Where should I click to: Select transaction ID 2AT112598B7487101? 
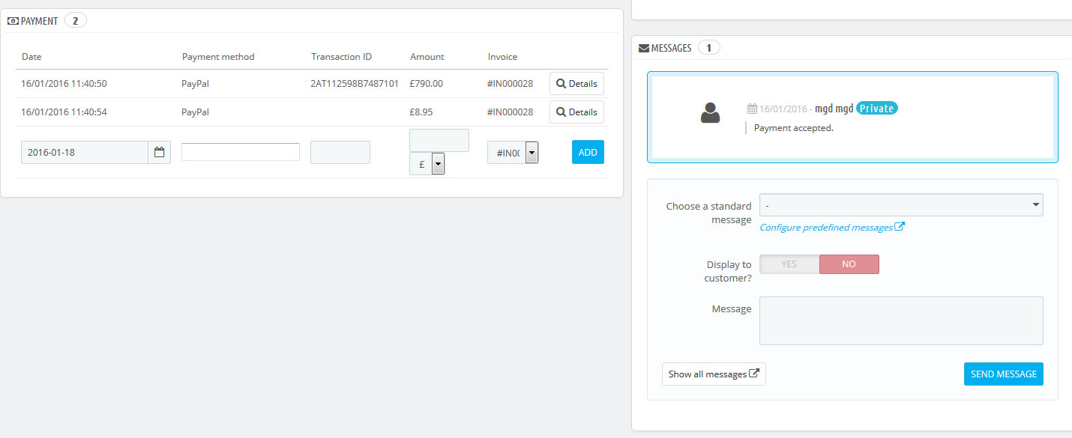[355, 84]
